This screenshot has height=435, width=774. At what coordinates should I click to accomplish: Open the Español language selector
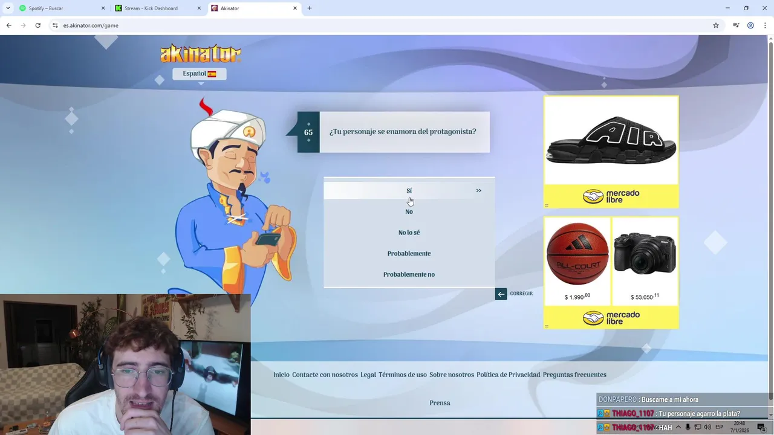coord(200,74)
